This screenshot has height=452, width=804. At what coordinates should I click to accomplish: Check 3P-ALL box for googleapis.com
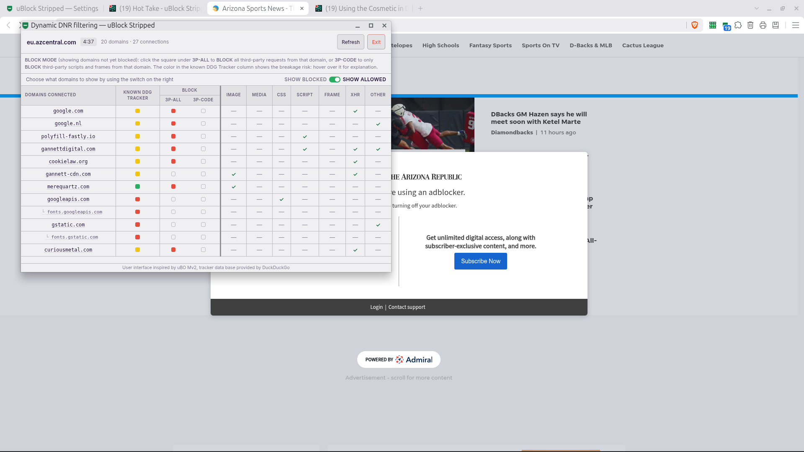(173, 200)
